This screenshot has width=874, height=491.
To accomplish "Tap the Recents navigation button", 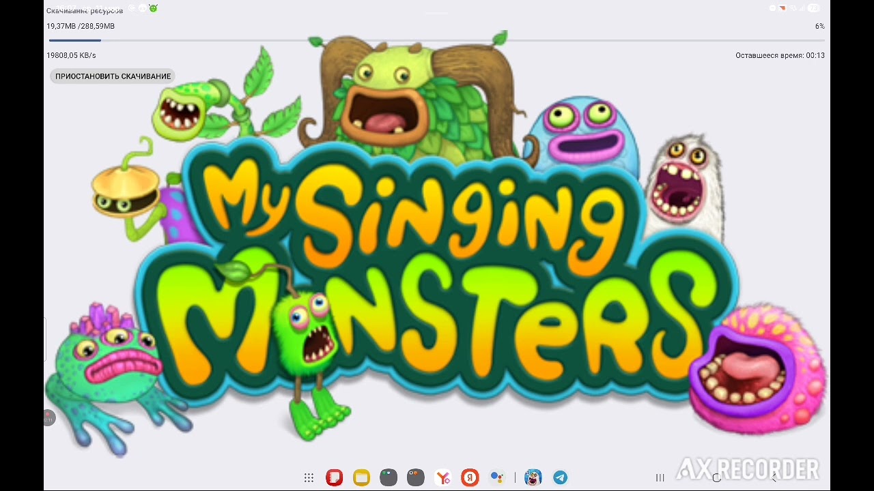I will pos(660,478).
